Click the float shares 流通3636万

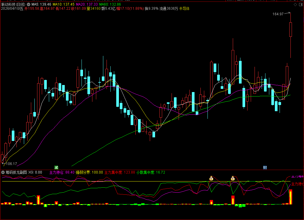169,9
